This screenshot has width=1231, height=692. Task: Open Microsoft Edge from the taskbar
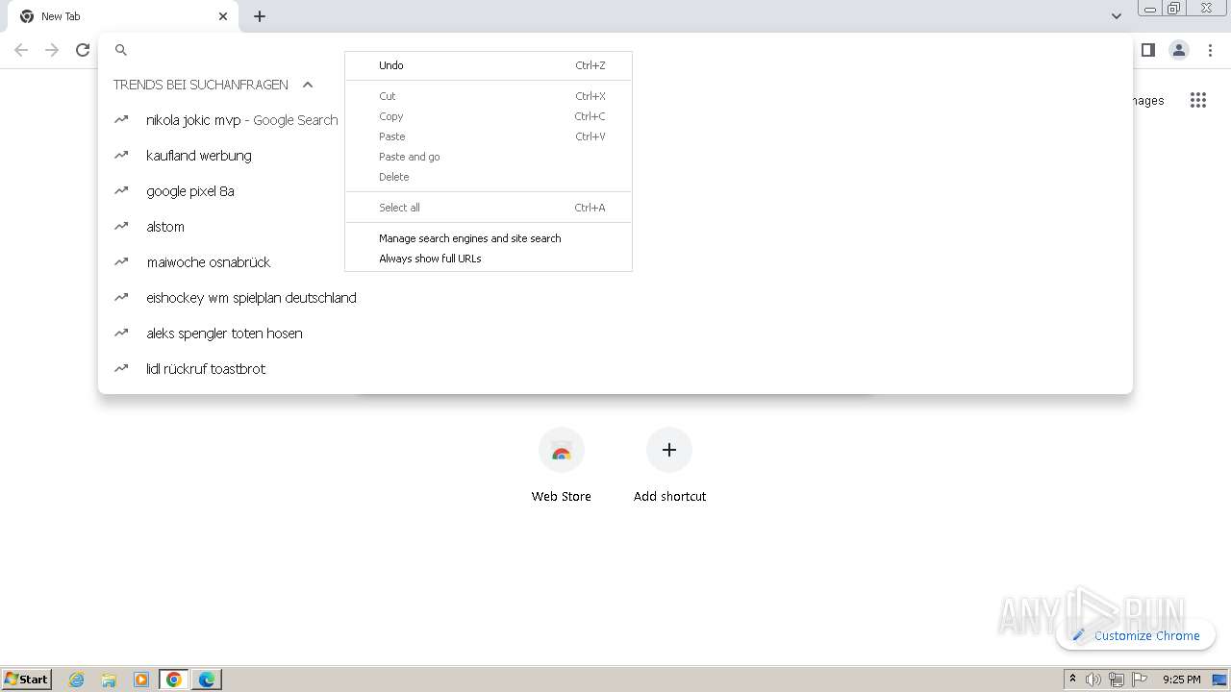pyautogui.click(x=207, y=680)
